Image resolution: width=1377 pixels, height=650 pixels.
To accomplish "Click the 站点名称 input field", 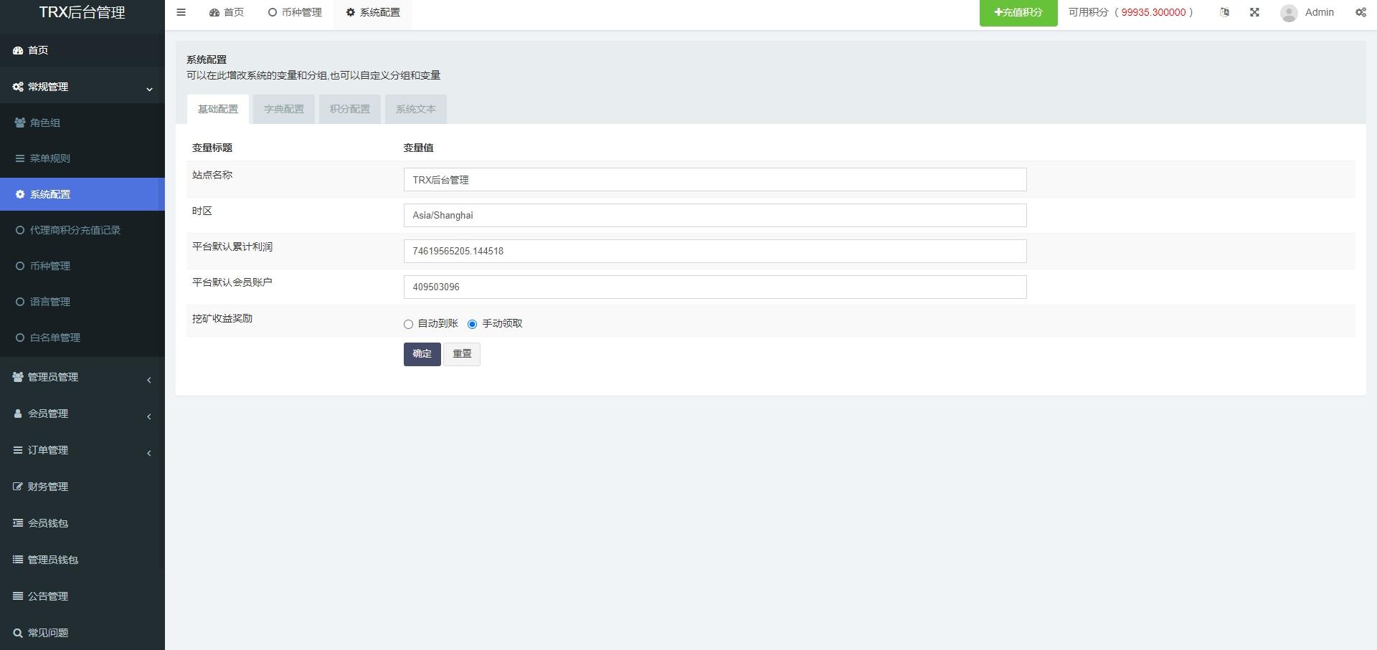I will click(715, 180).
